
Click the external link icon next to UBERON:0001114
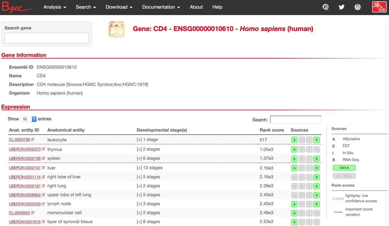click(x=43, y=177)
